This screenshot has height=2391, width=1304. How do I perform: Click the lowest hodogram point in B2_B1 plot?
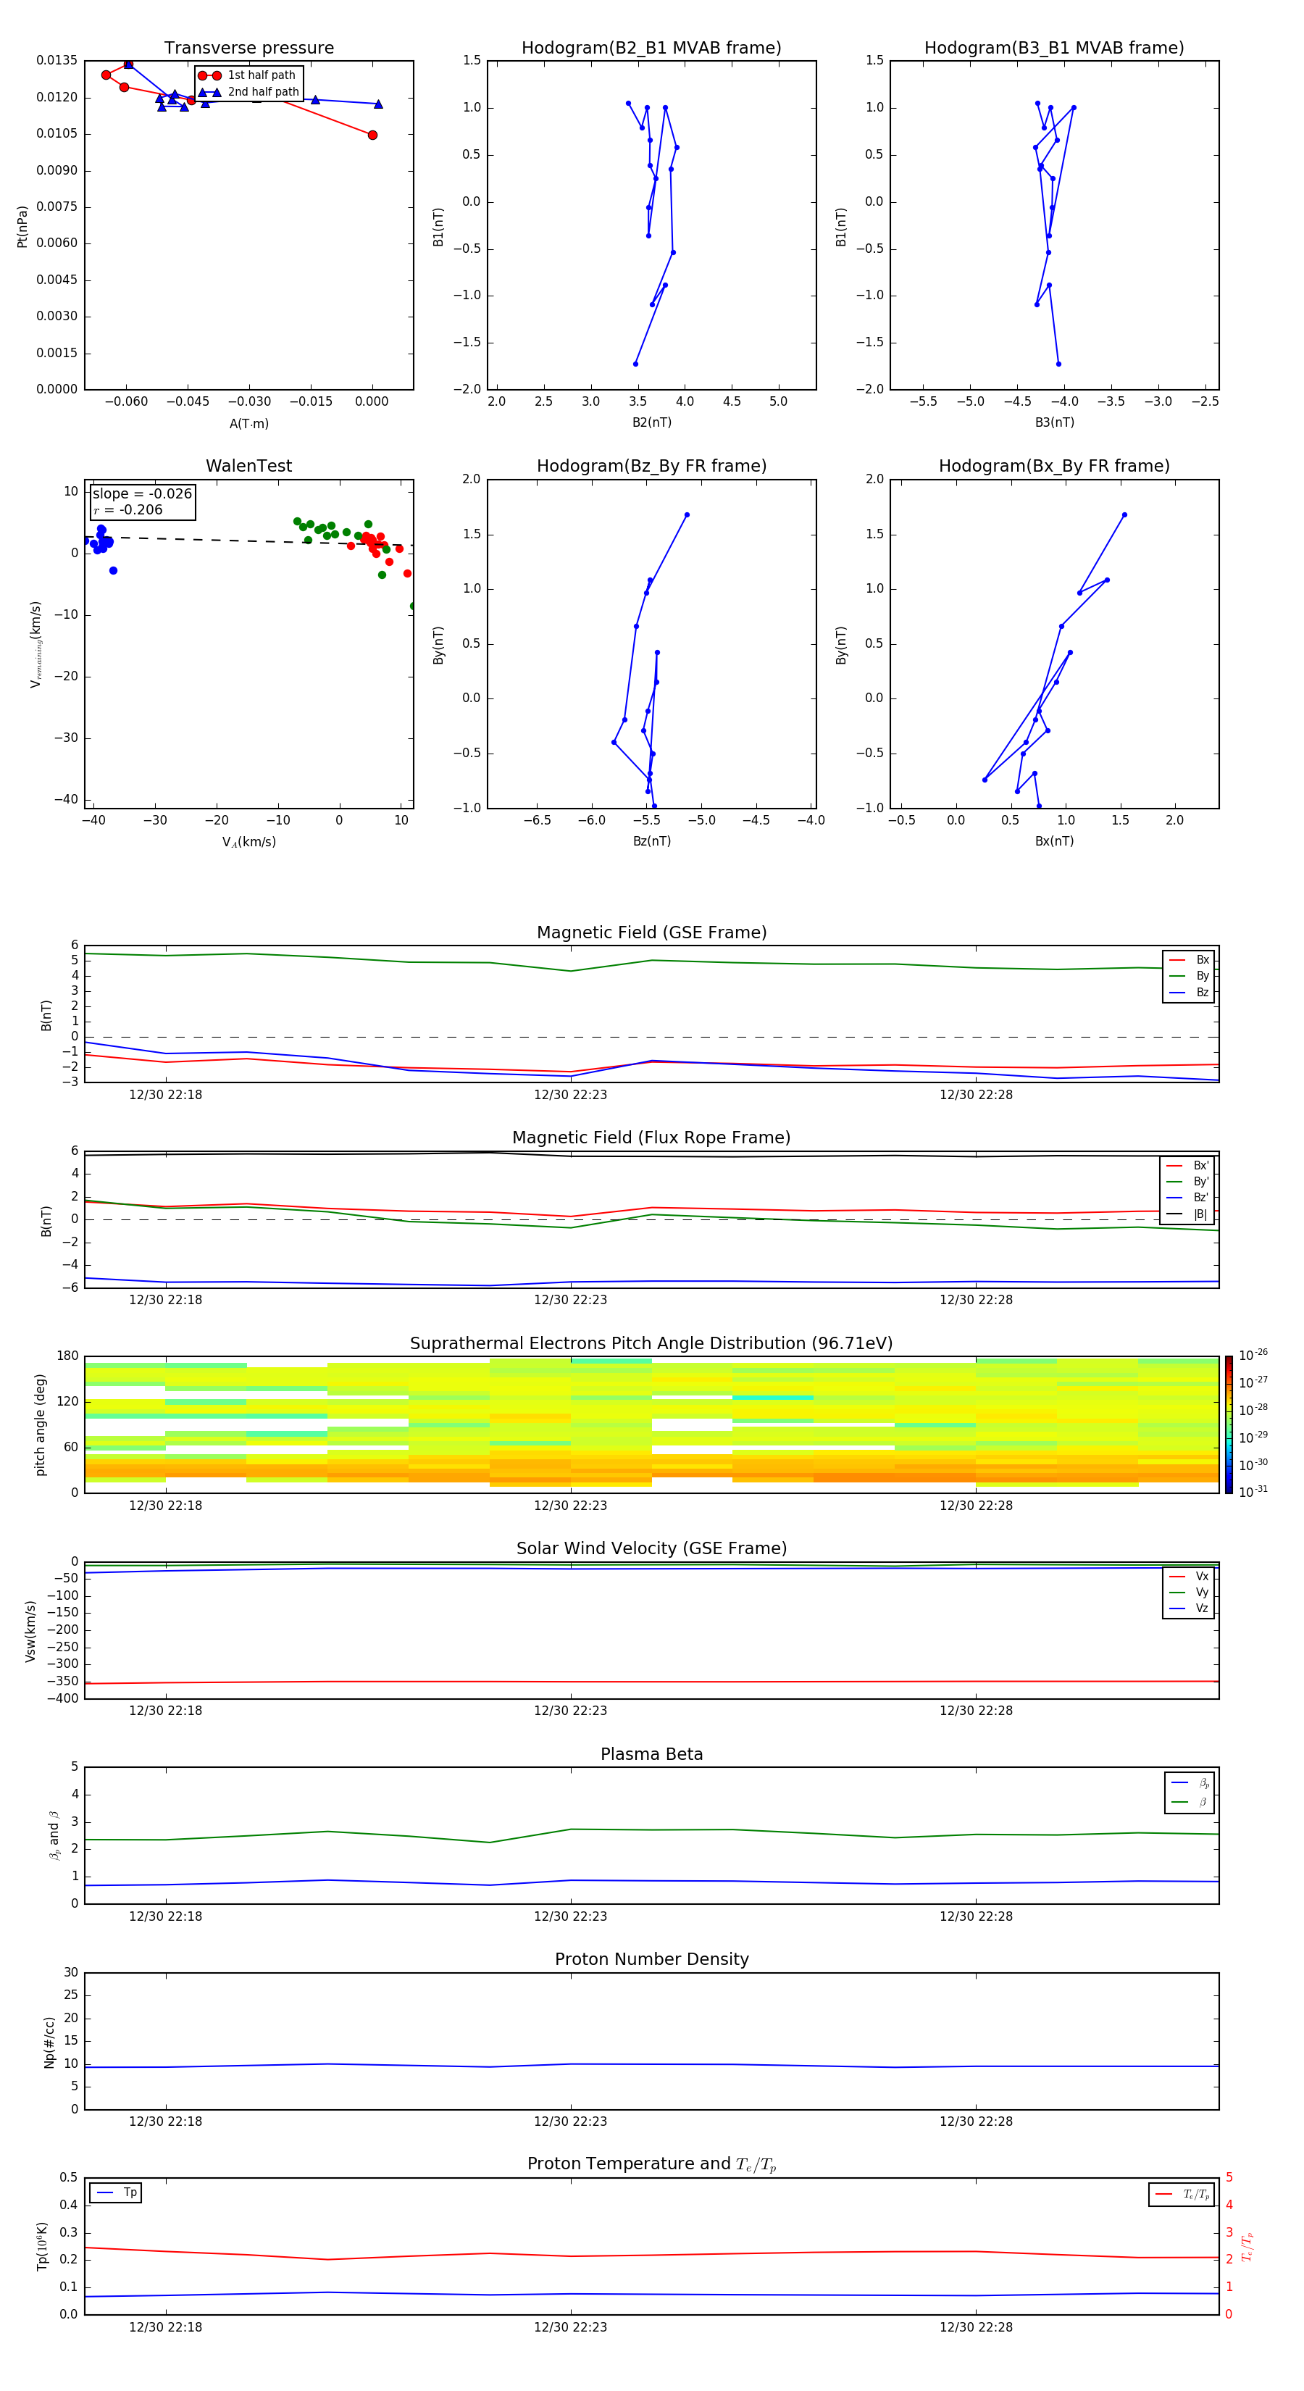[636, 364]
